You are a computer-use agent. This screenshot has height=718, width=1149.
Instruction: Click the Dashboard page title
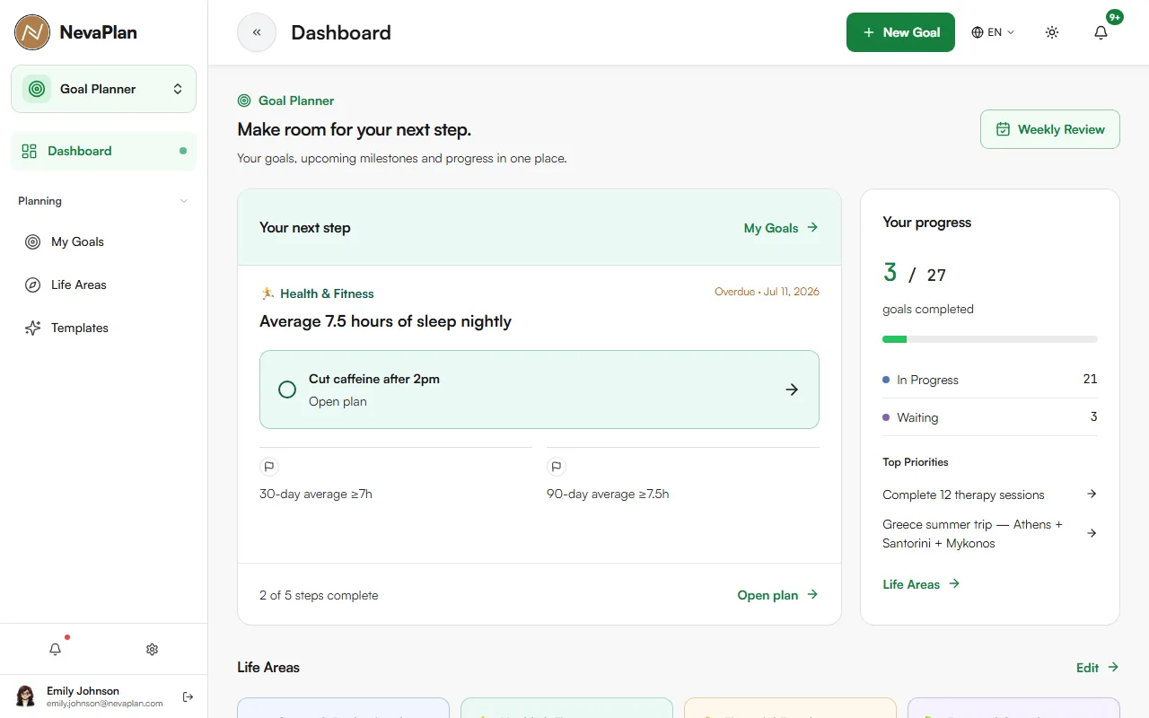(x=341, y=32)
